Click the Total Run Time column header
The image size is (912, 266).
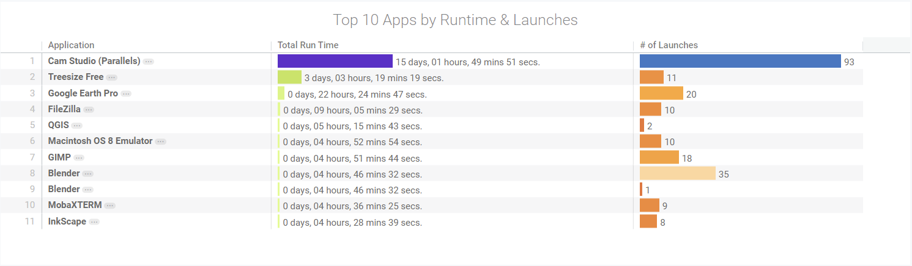[x=308, y=45]
